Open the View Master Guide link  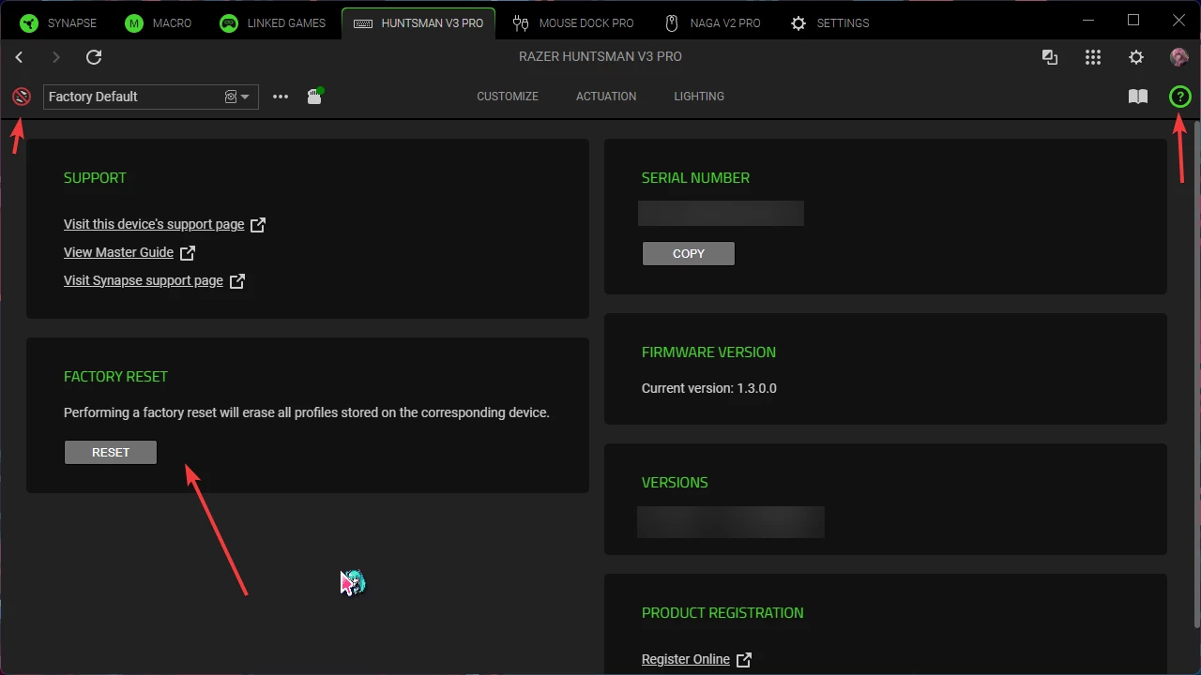(129, 252)
